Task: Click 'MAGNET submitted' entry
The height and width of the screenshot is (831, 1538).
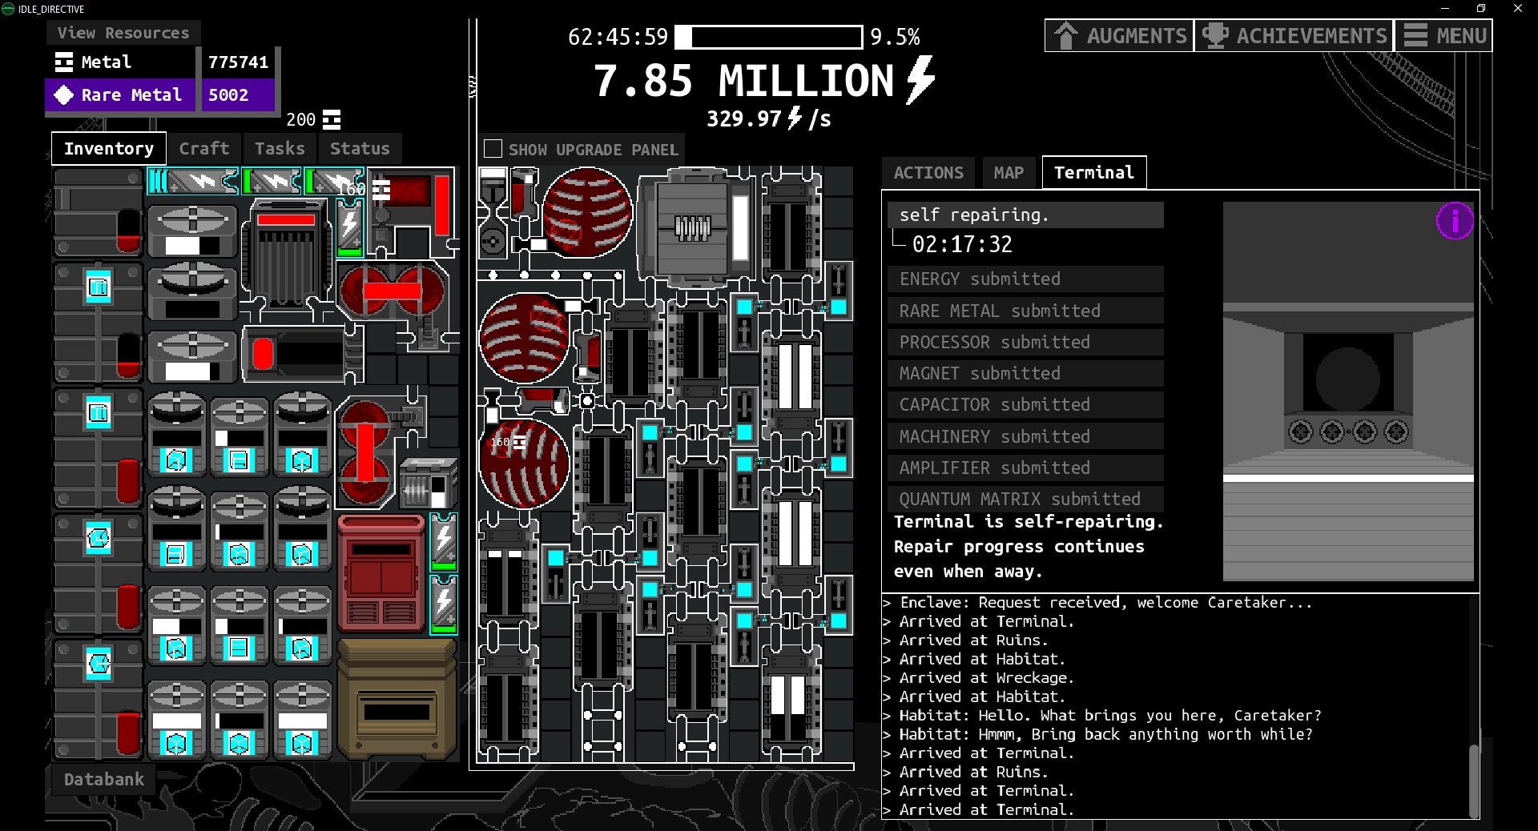Action: pyautogui.click(x=1025, y=373)
